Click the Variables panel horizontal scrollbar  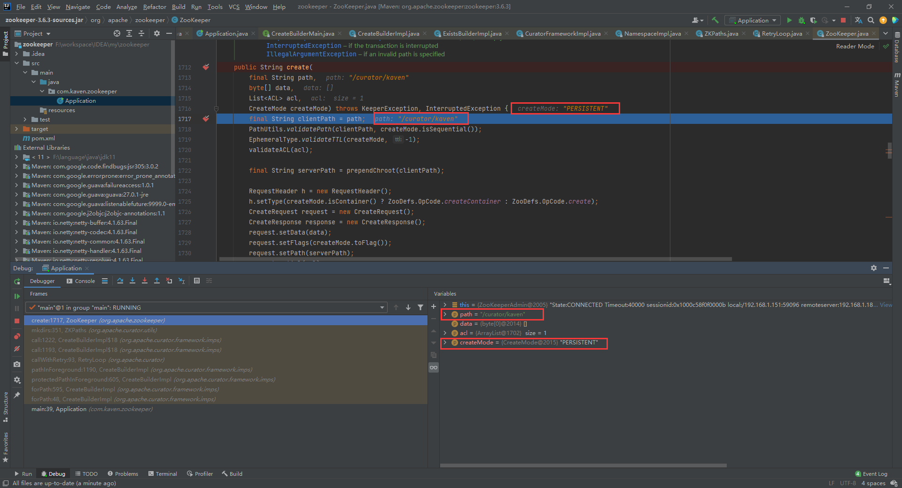point(583,465)
